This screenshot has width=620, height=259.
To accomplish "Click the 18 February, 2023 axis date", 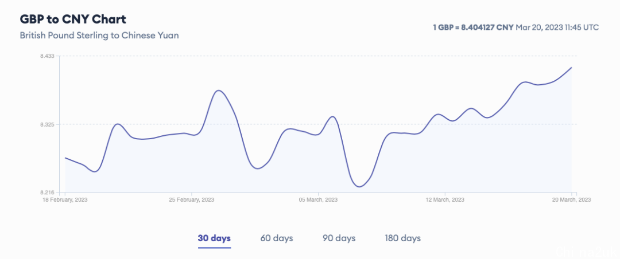I will 65,200.
